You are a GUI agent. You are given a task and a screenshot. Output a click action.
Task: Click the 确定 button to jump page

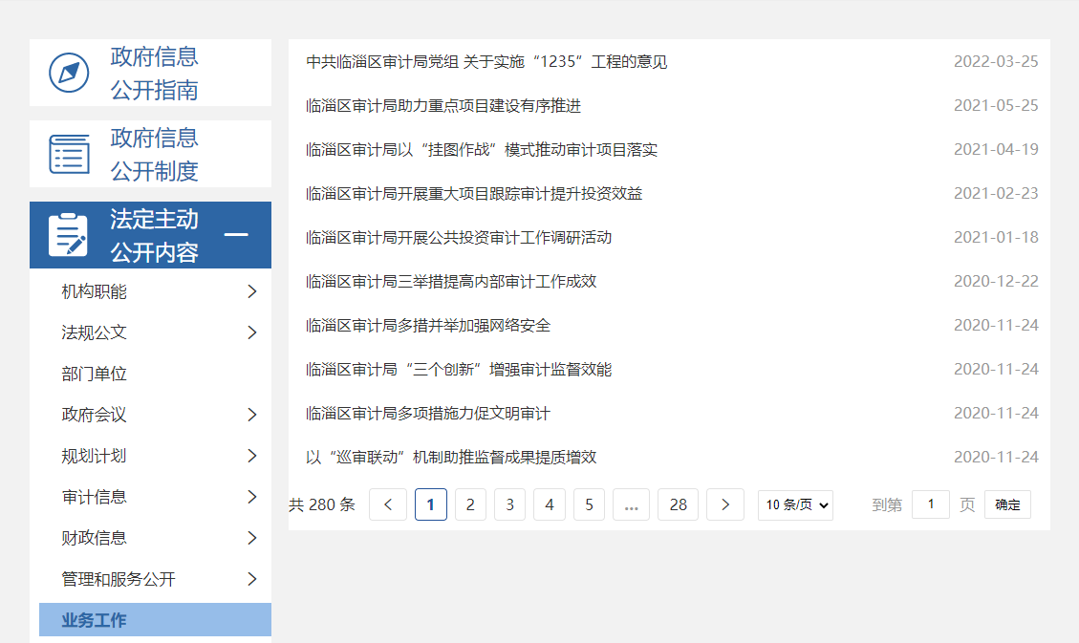pyautogui.click(x=1007, y=504)
